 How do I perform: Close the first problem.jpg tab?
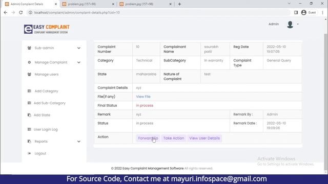click(113, 4)
